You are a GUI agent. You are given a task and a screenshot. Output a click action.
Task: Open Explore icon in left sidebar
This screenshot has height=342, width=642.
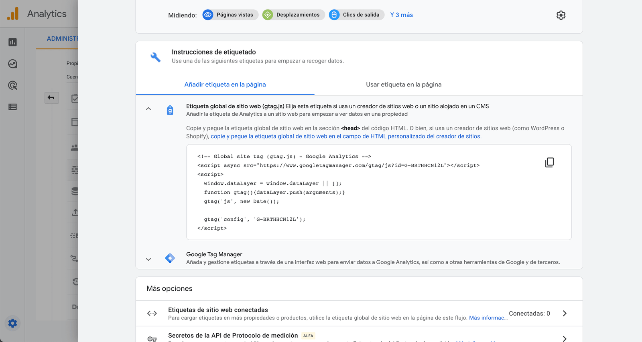[12, 64]
